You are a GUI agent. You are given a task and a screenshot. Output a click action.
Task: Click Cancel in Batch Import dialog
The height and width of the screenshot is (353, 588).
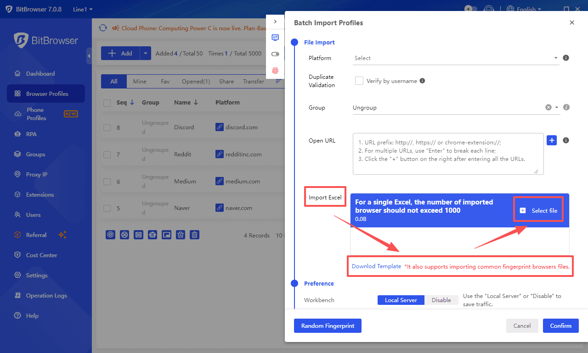522,326
